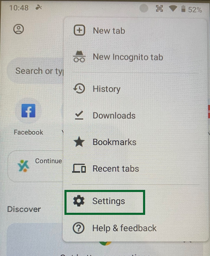Screen dimensions: 210x256
Task: Click the Downloads checkmark icon
Action: pyautogui.click(x=79, y=115)
